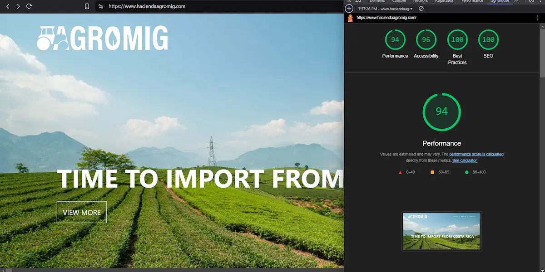Open Lighthouse report tools menu
Screen dimensions: 545x272
click(x=537, y=18)
